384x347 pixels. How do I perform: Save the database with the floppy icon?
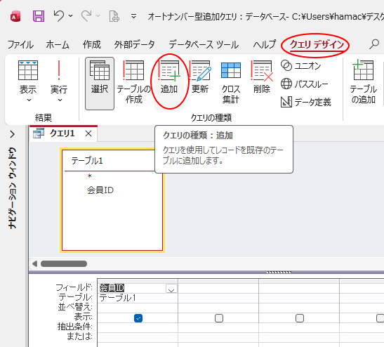(39, 16)
